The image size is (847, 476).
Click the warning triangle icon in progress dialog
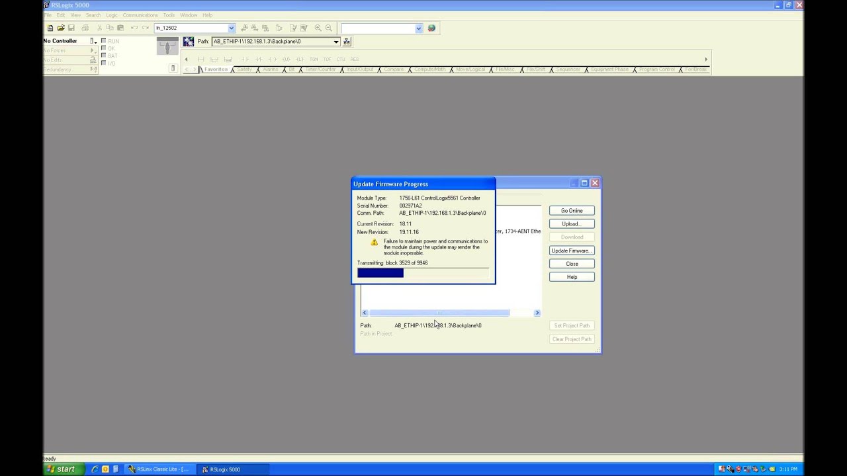coord(375,243)
